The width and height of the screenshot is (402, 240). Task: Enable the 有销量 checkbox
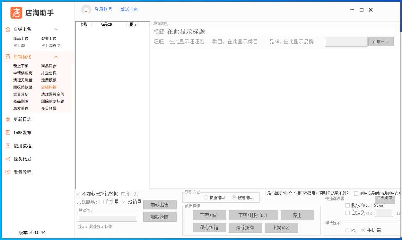coord(101,202)
